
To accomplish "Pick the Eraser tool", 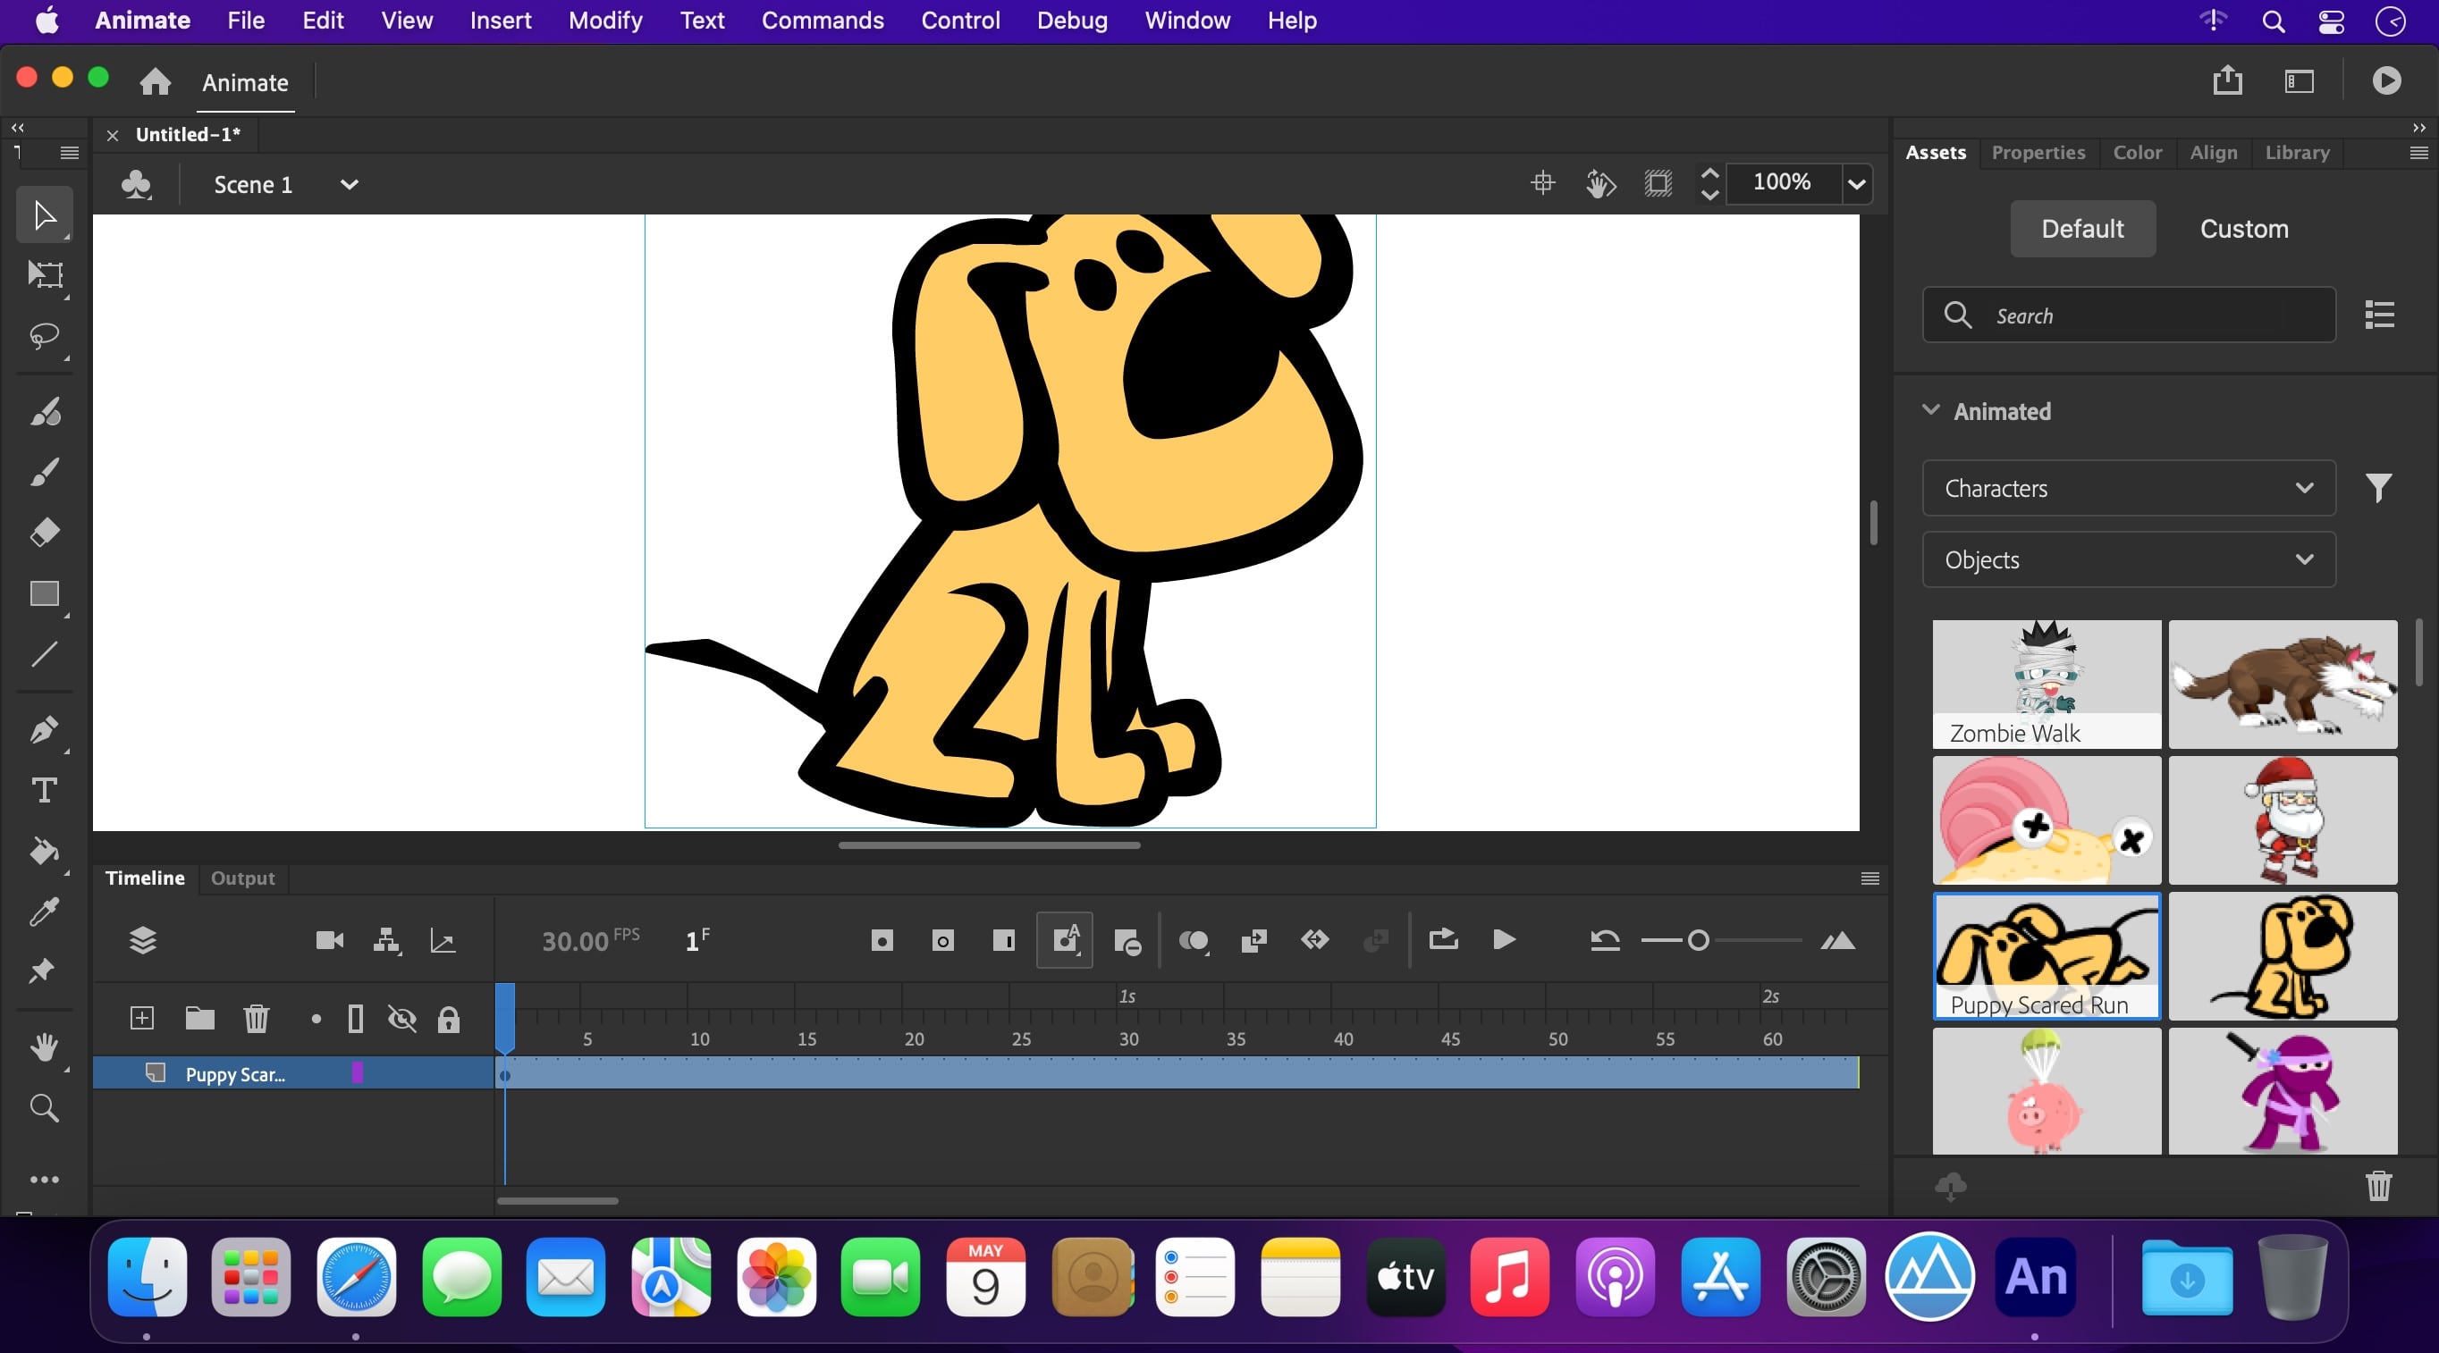I will (45, 533).
